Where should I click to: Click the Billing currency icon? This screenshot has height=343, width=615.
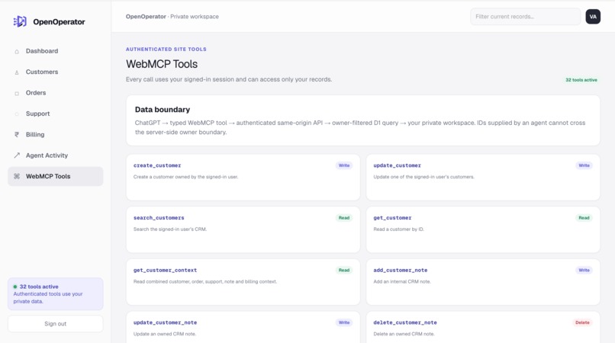[x=17, y=134]
